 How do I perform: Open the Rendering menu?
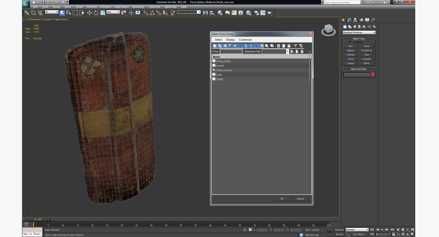(138, 7)
